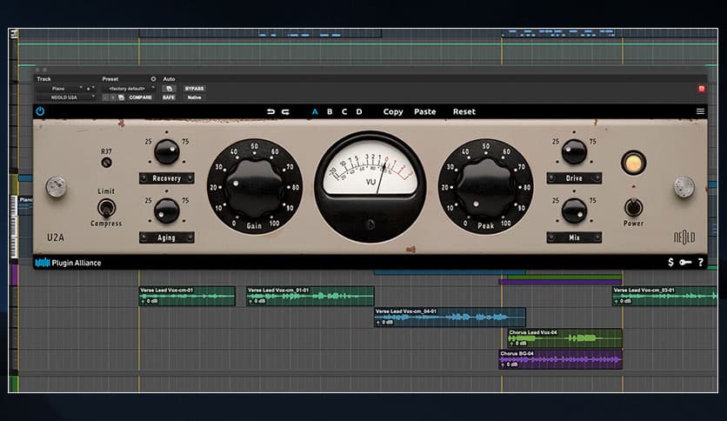Click the right rack screw

click(684, 187)
